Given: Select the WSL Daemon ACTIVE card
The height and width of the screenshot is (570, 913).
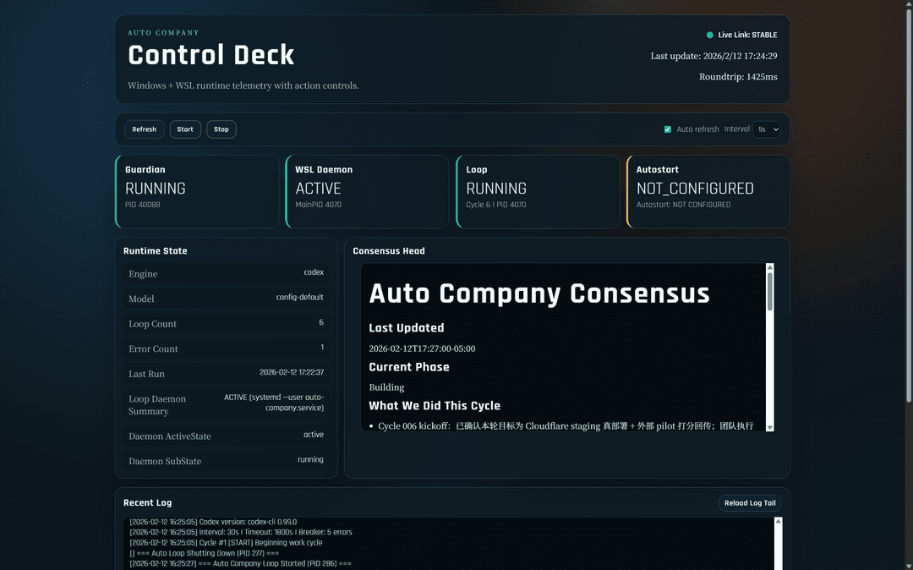Looking at the screenshot, I should (x=367, y=192).
